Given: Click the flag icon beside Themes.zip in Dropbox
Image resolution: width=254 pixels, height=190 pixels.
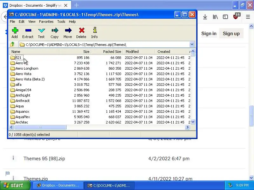Looking at the screenshot, I should tap(7, 174).
